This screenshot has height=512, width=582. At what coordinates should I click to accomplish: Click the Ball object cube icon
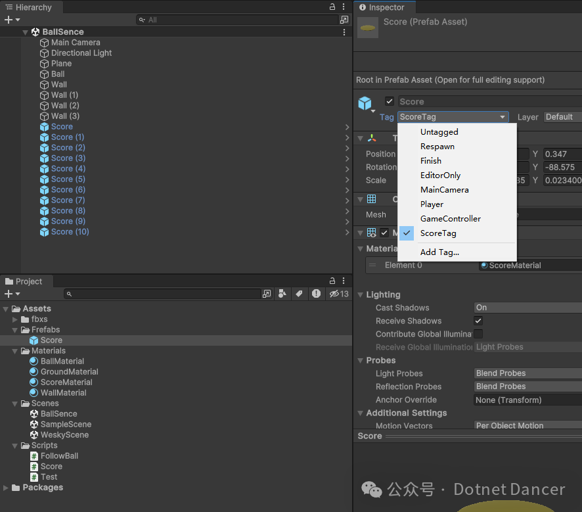pos(44,74)
